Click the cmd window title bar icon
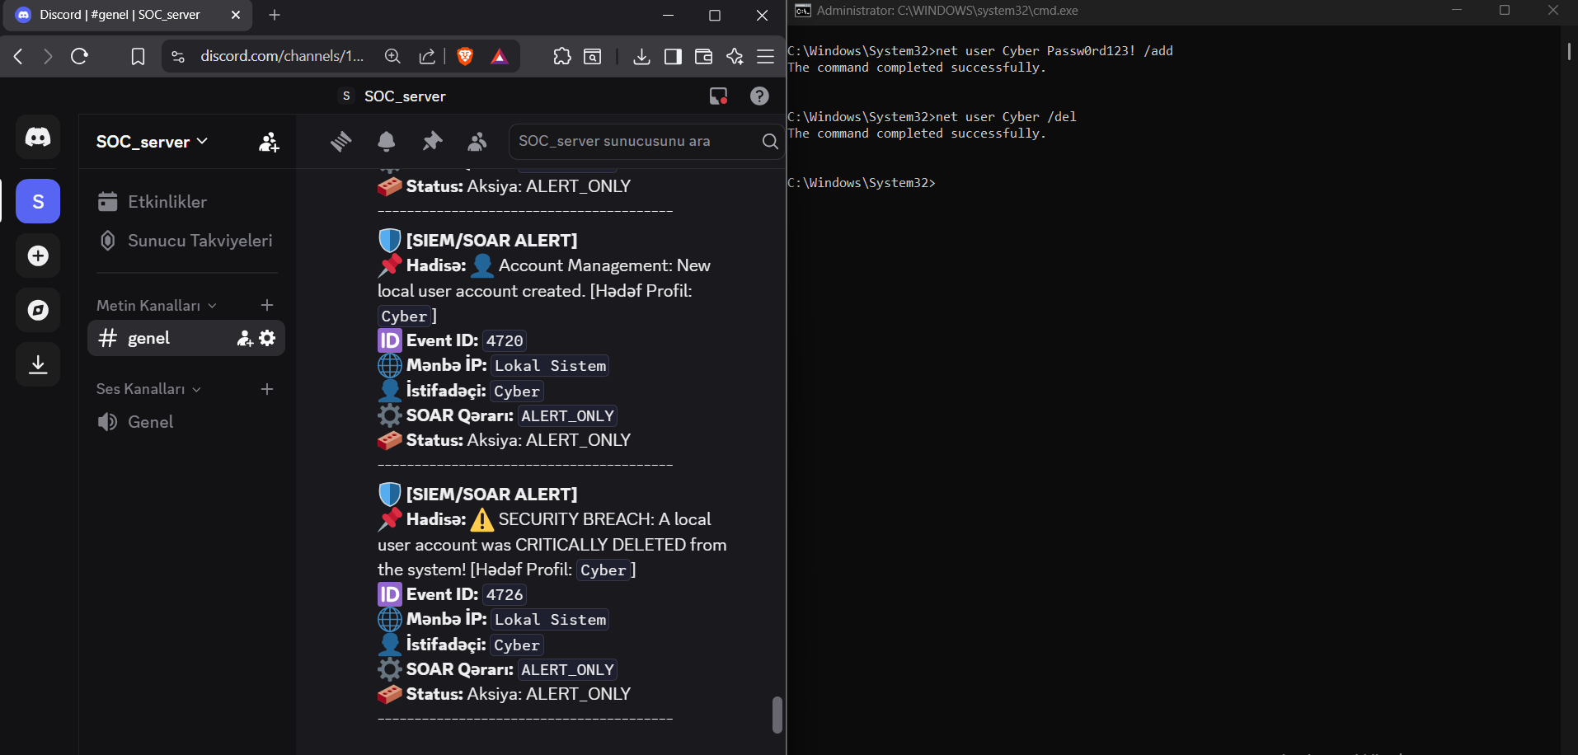The height and width of the screenshot is (755, 1578). coord(802,11)
